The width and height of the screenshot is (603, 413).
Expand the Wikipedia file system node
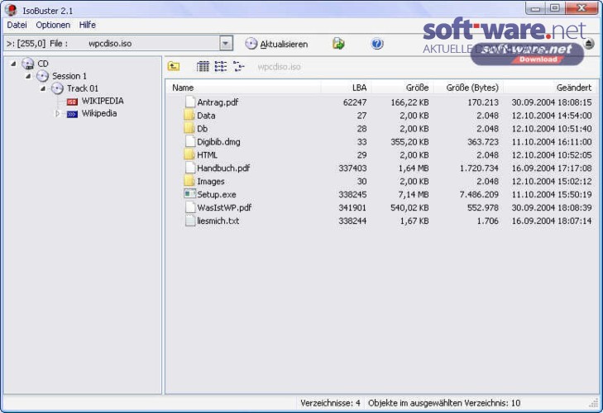pyautogui.click(x=57, y=113)
